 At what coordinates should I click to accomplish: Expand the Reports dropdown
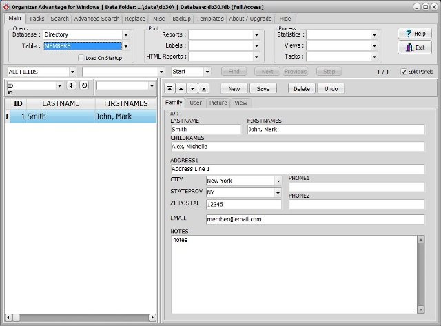(x=256, y=35)
